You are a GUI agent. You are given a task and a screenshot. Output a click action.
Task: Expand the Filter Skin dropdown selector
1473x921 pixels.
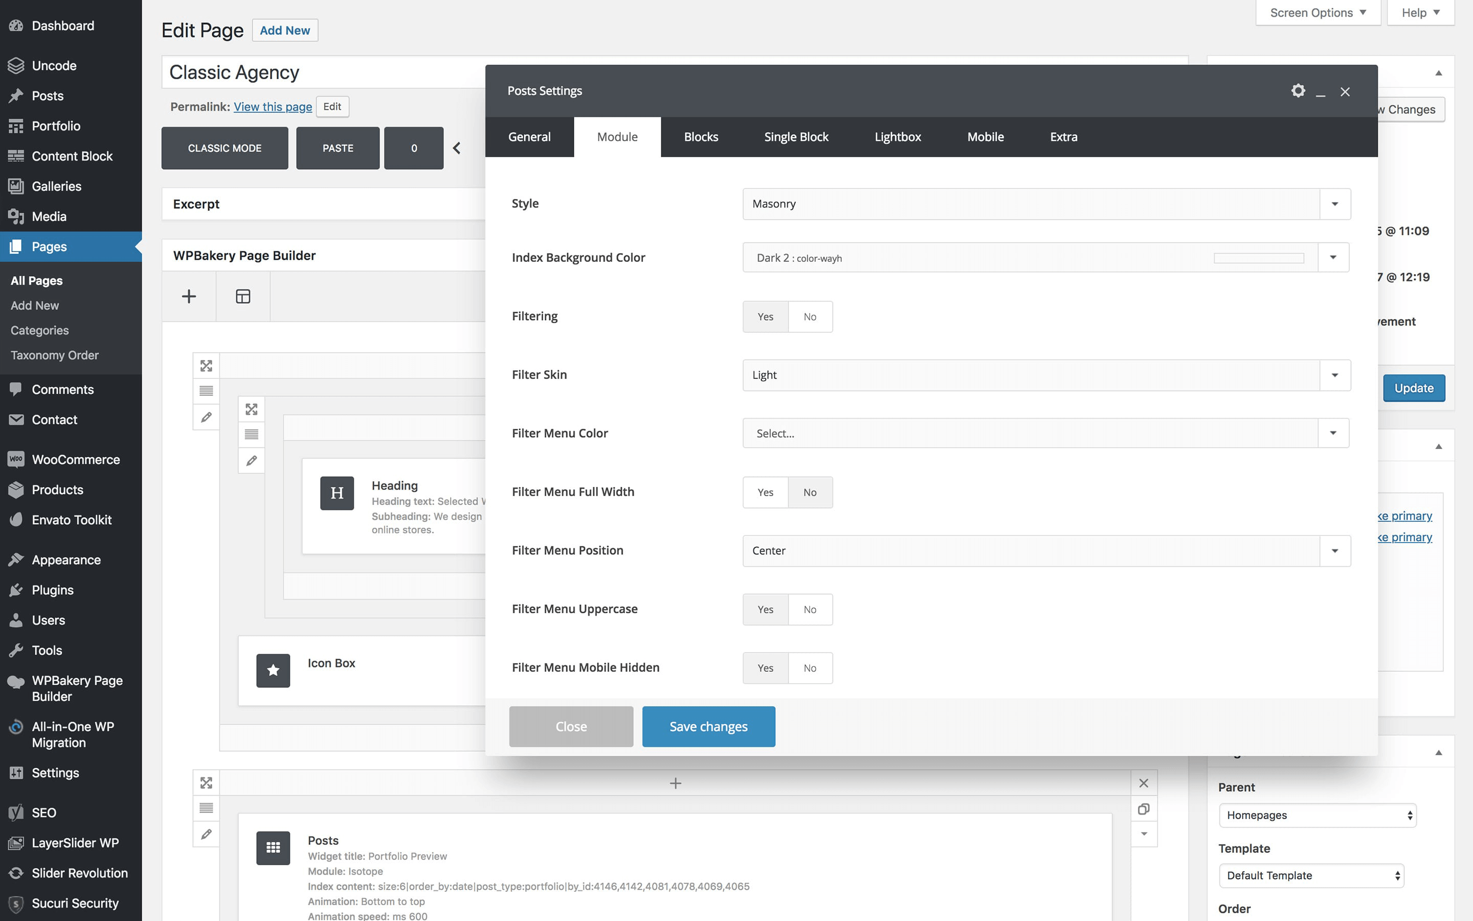pyautogui.click(x=1334, y=374)
